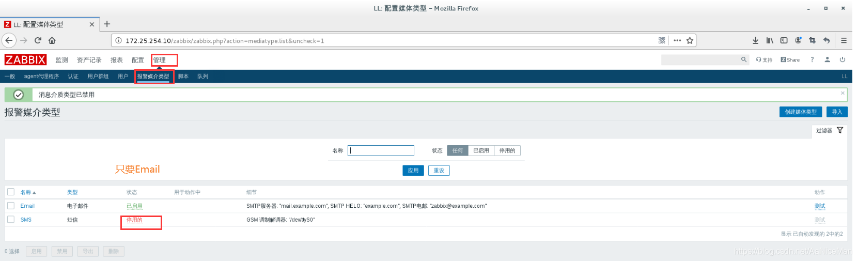Open the 资产记录 menu

(x=89, y=60)
